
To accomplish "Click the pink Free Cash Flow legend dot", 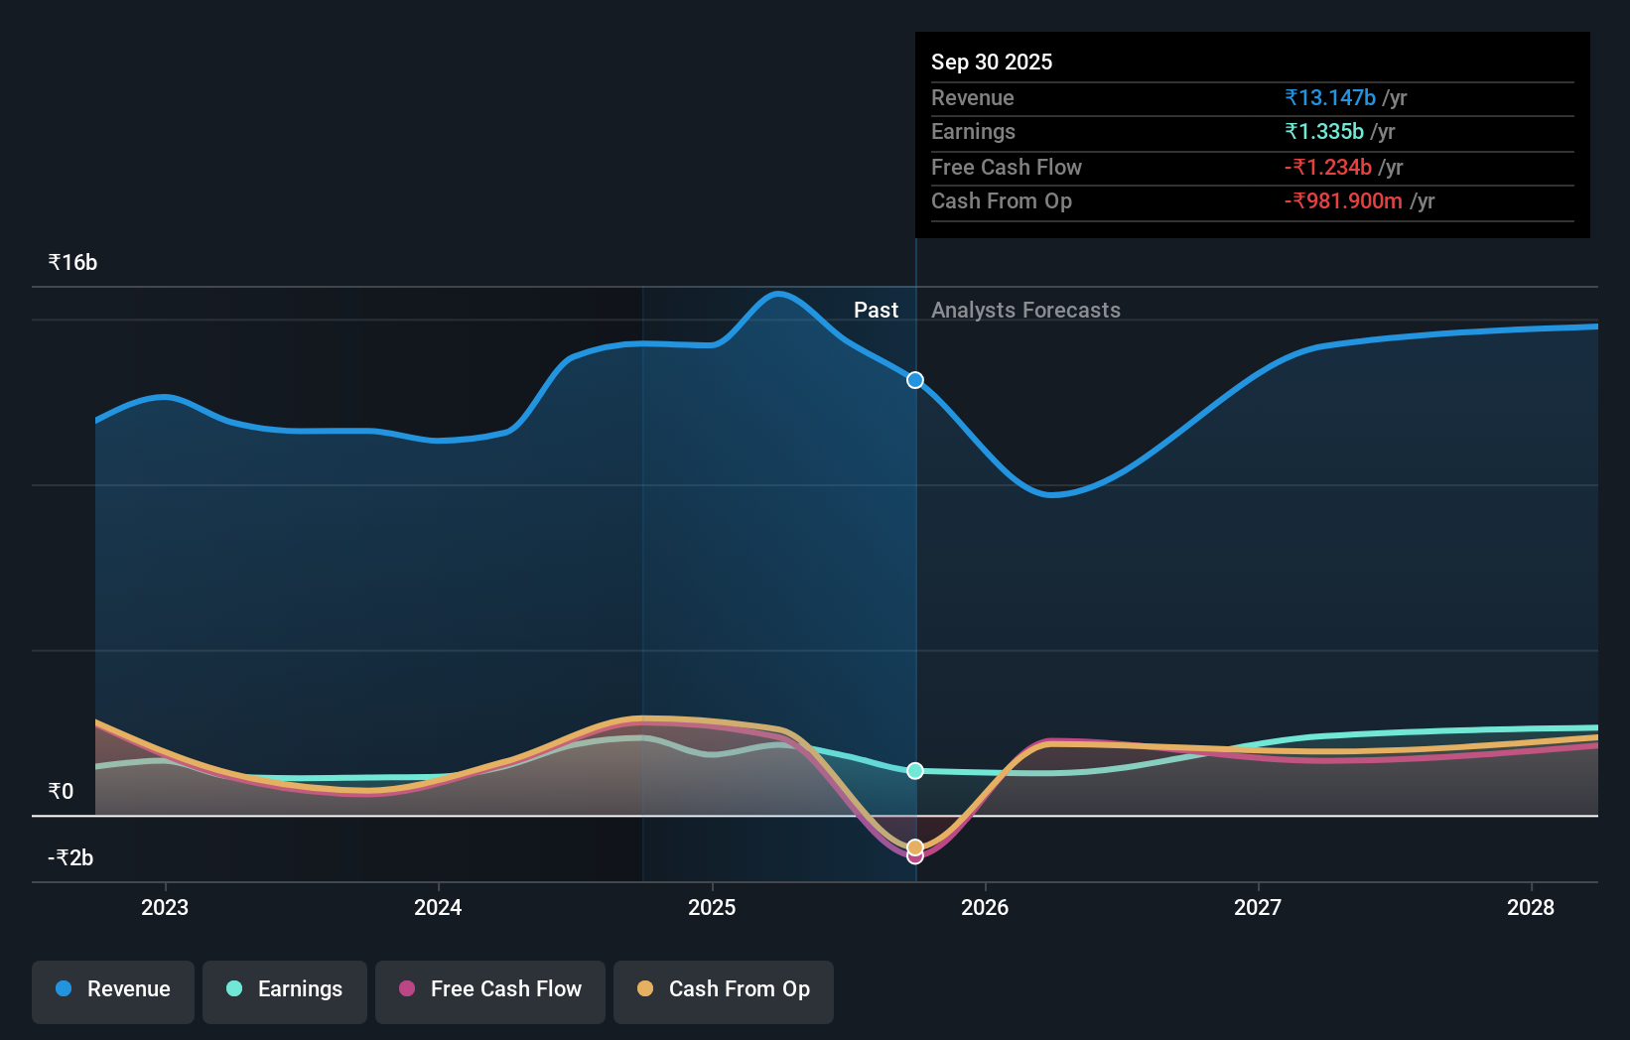I will [406, 989].
